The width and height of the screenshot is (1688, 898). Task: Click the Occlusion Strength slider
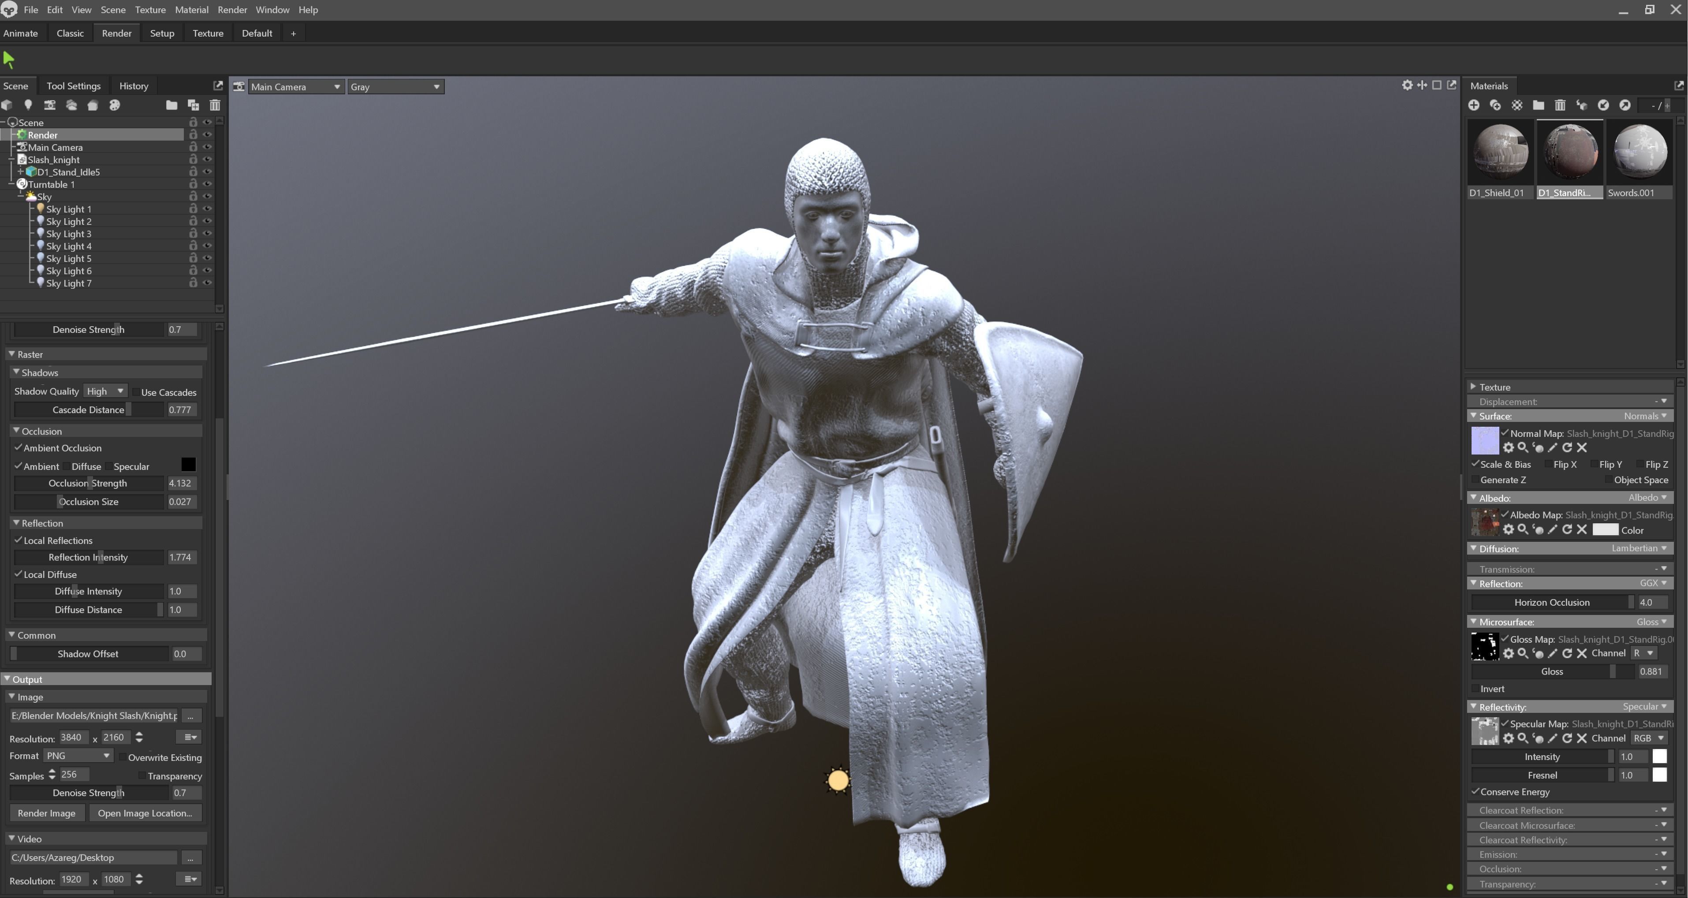point(89,483)
